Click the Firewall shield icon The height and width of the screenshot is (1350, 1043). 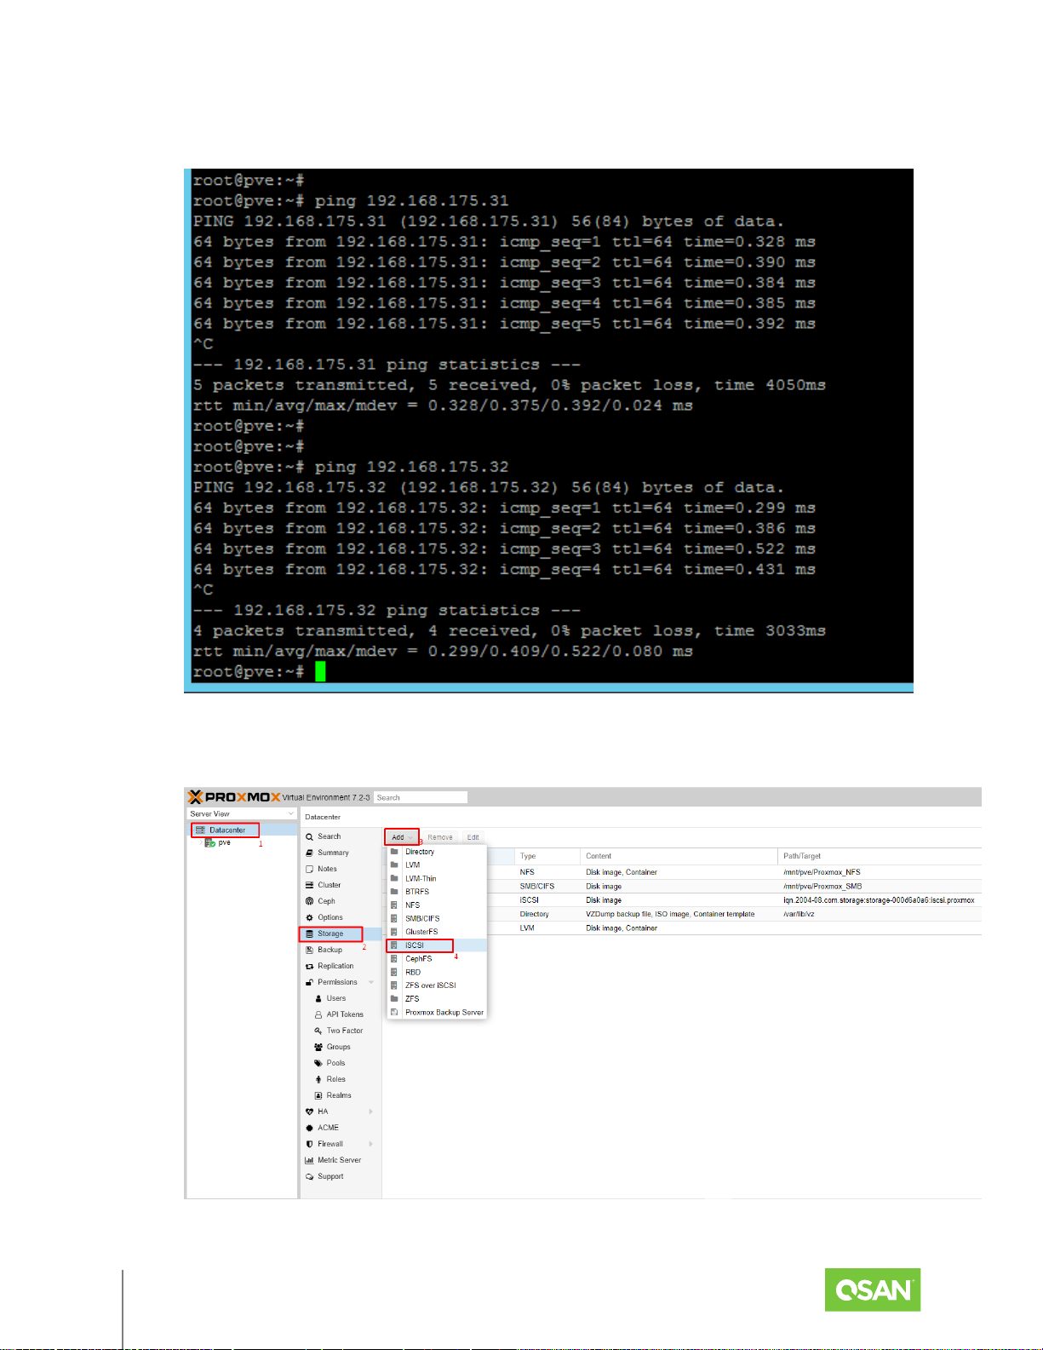(310, 1144)
